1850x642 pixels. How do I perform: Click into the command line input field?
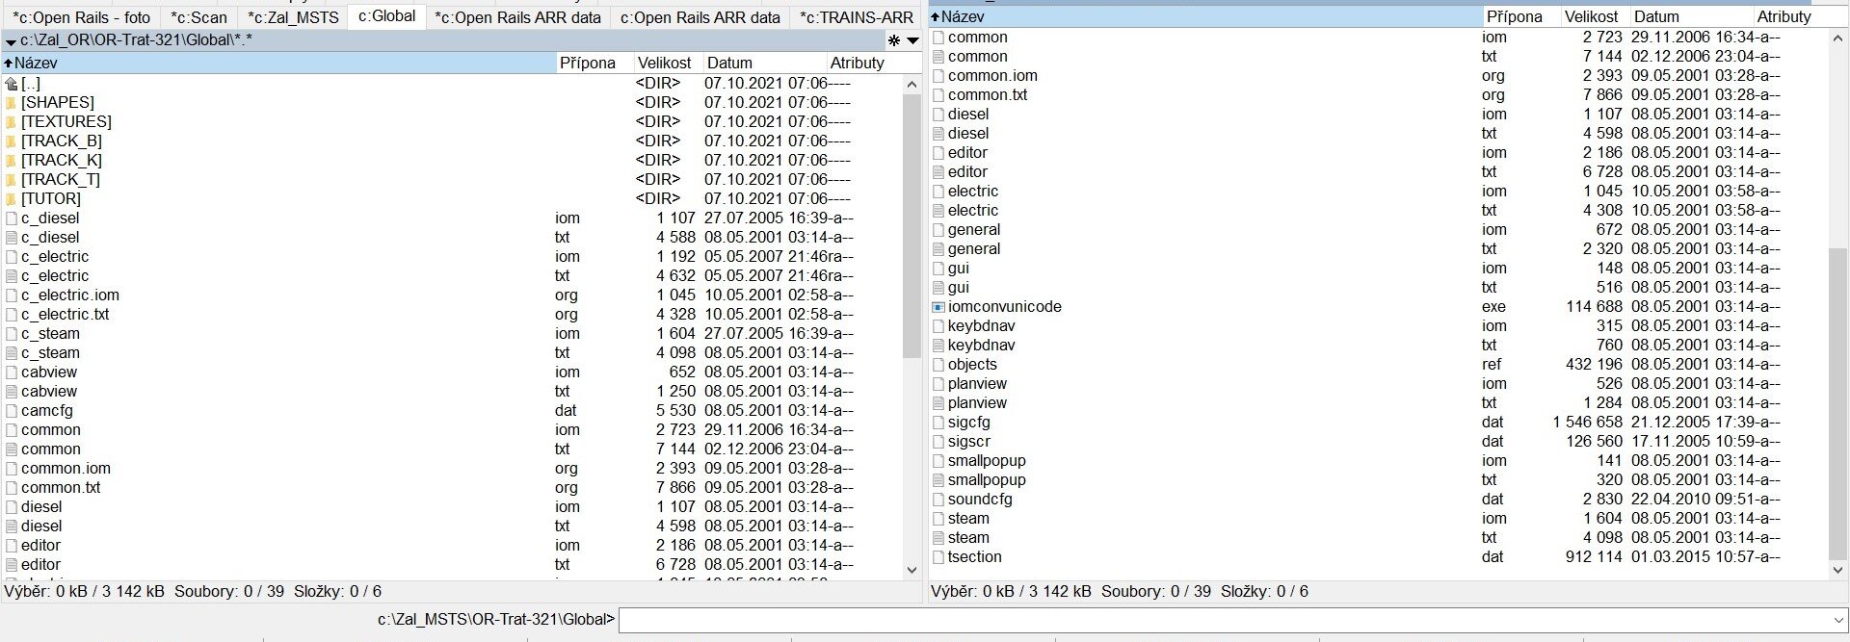click(1224, 620)
